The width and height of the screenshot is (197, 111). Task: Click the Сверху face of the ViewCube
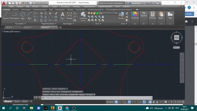(176, 38)
